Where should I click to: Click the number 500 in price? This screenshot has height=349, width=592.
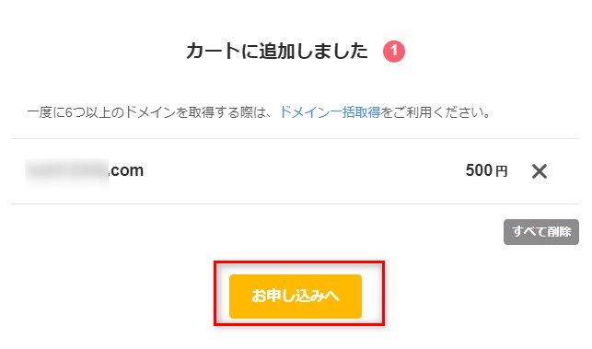tap(479, 170)
